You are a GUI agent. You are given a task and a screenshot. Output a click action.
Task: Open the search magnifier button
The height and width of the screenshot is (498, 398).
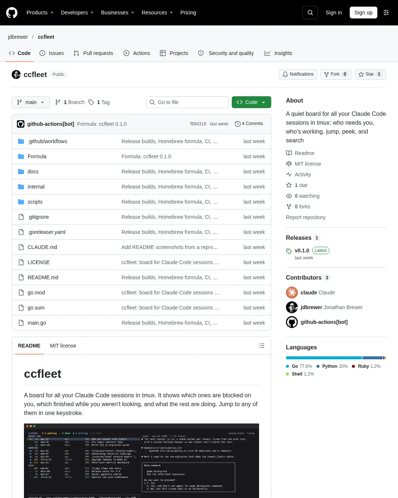click(x=310, y=13)
